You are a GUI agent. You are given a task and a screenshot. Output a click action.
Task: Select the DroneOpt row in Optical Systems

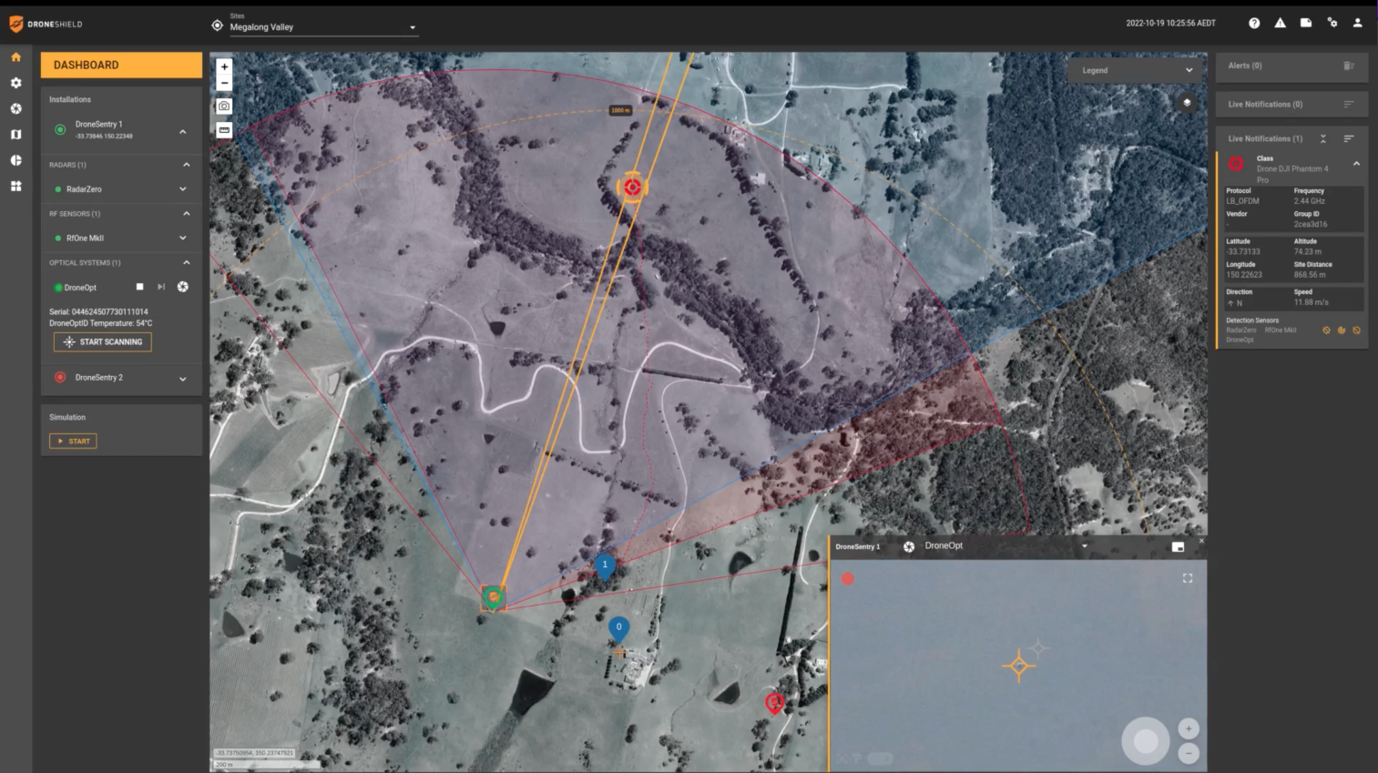(x=121, y=287)
